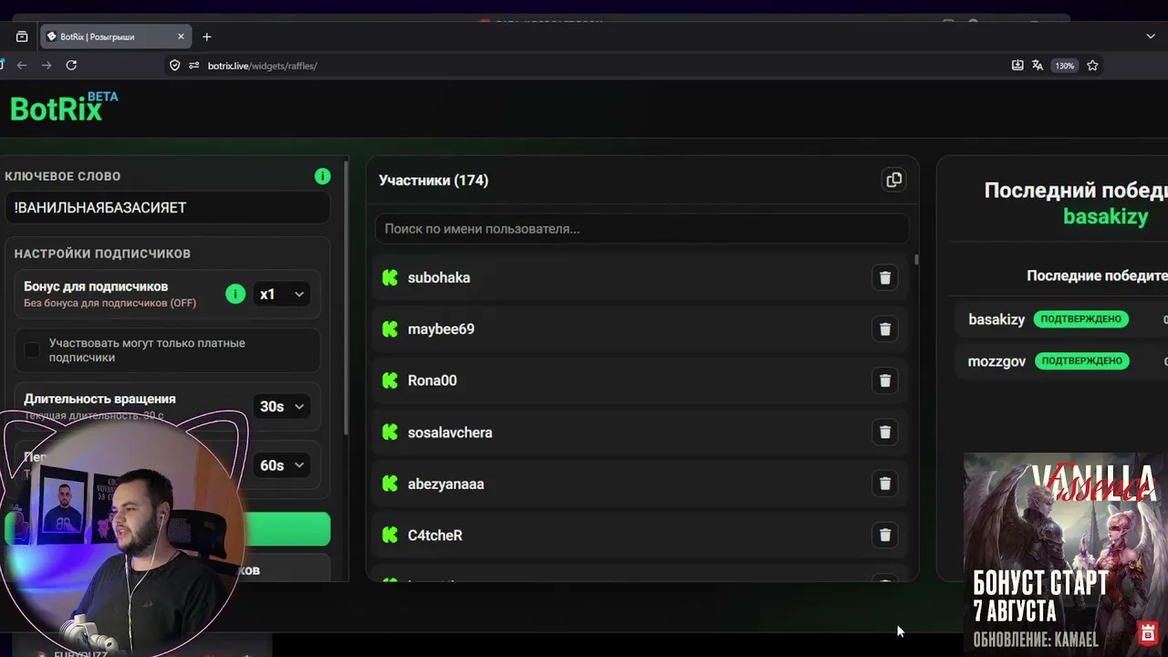Click participant name sosalavchera
This screenshot has width=1168, height=657.
pyautogui.click(x=450, y=433)
